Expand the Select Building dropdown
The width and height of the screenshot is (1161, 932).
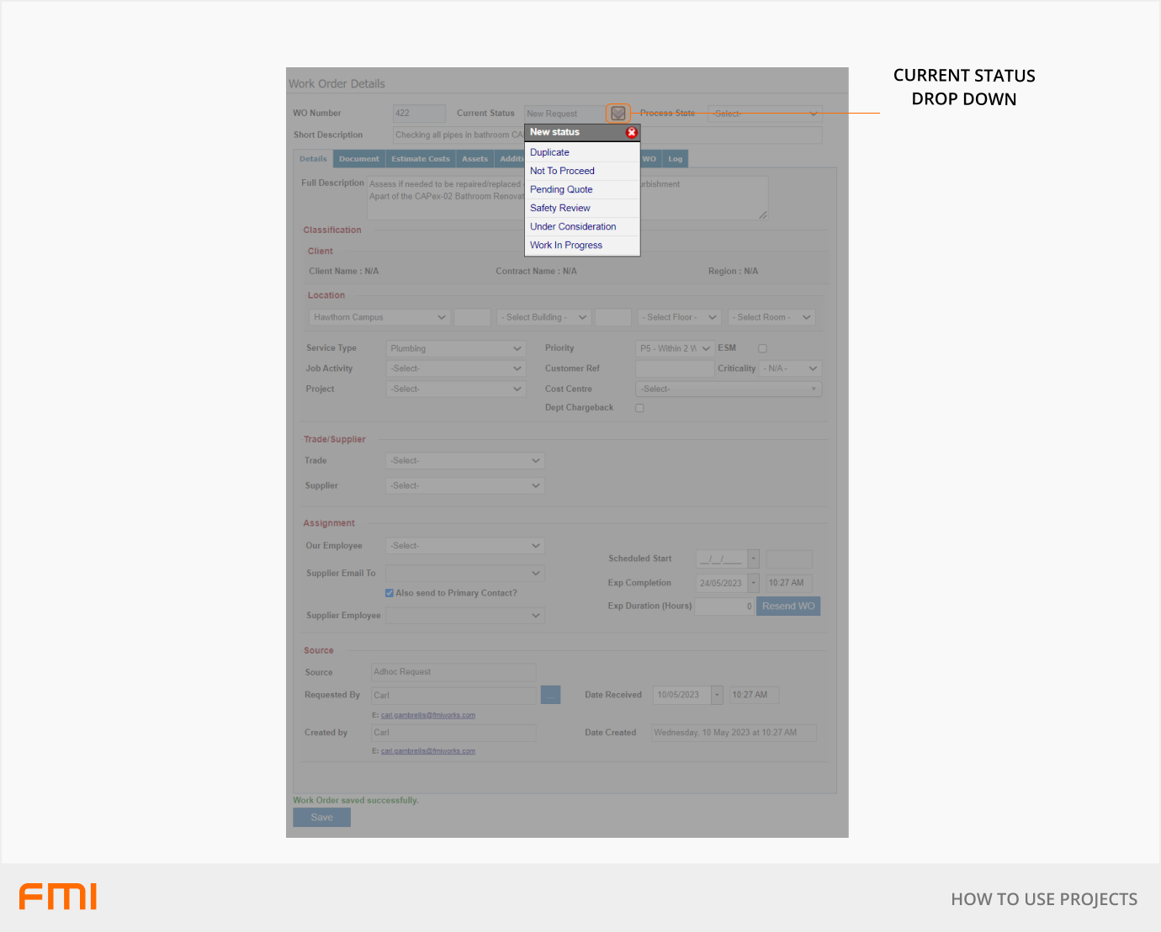point(543,318)
